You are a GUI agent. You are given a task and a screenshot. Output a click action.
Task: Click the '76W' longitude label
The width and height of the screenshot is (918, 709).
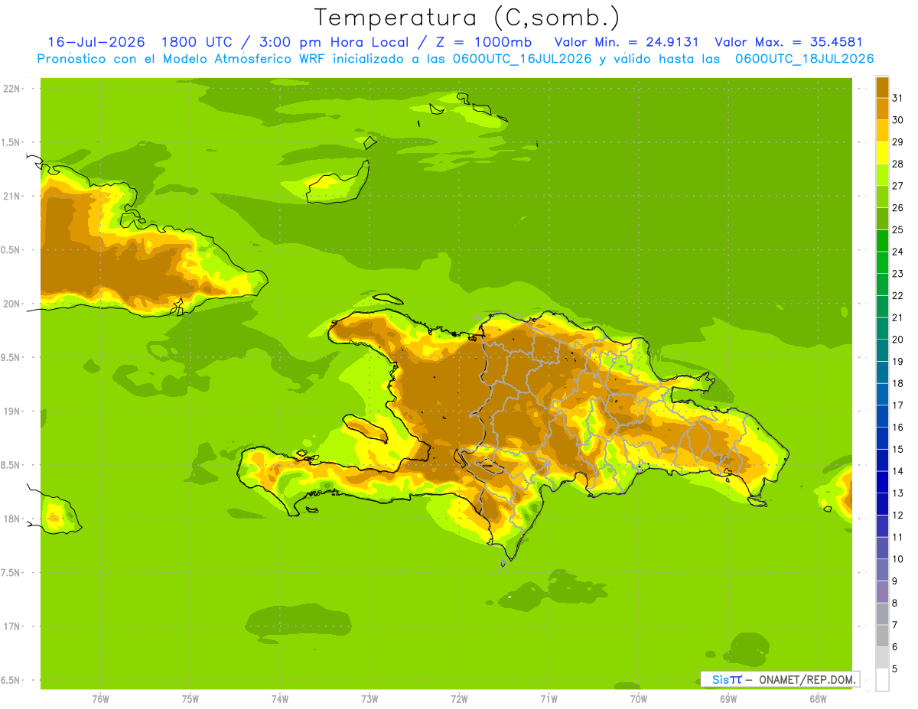pos(100,698)
